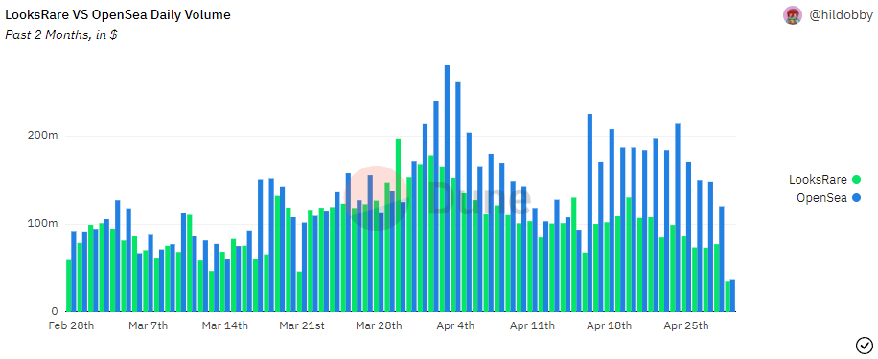Click the final short blue bar at the chart's right end
The width and height of the screenshot is (878, 359).
click(732, 295)
